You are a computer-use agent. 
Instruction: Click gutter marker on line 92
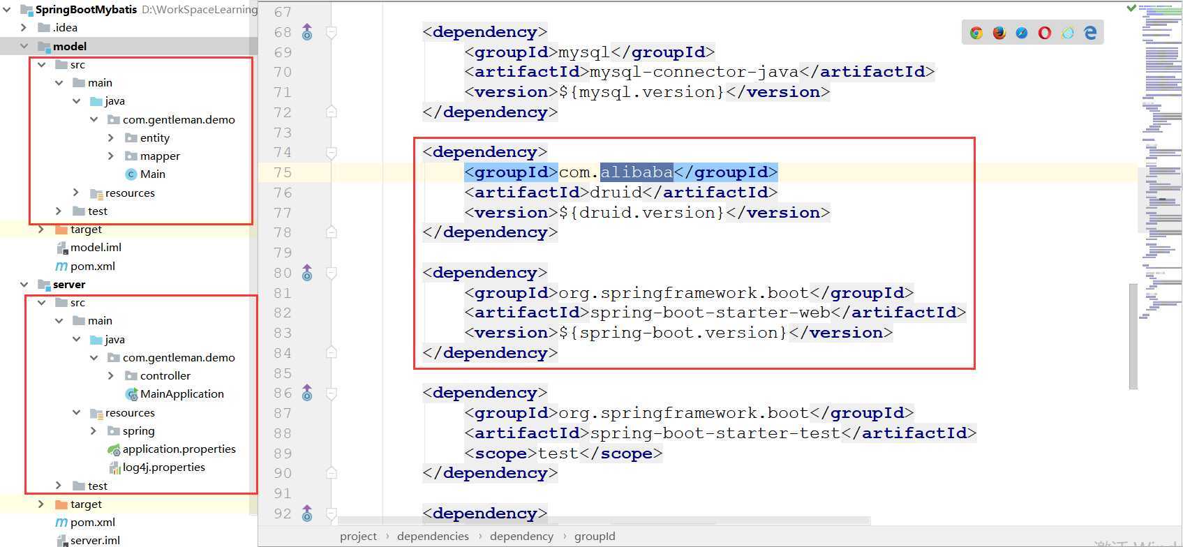307,514
